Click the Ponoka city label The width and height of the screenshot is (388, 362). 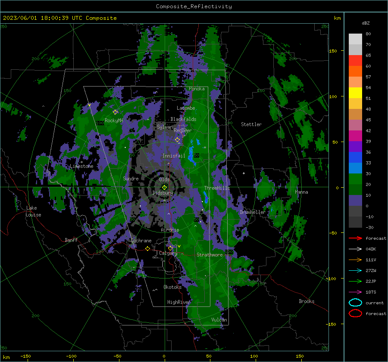pos(197,89)
